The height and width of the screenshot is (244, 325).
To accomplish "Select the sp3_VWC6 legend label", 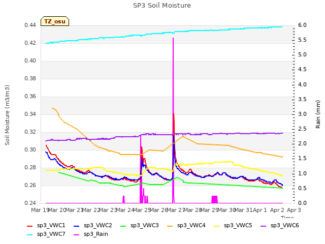I will [284, 226].
